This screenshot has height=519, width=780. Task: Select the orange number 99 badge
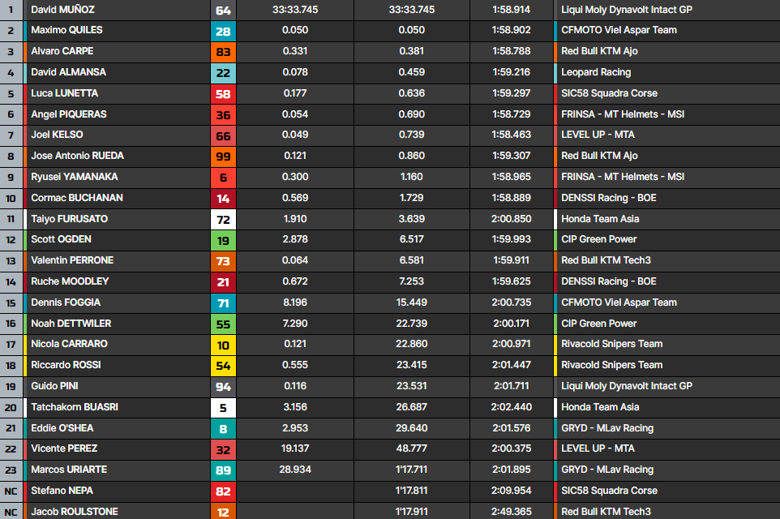[x=223, y=157]
